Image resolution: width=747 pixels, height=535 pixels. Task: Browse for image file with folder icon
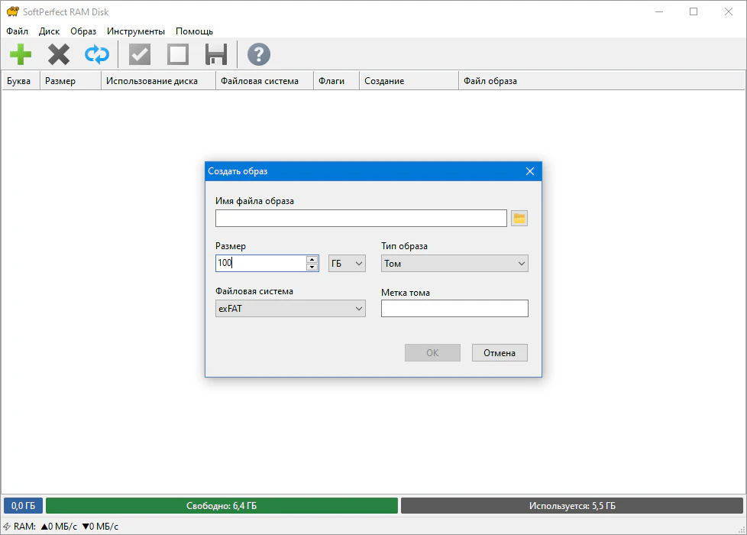point(519,219)
